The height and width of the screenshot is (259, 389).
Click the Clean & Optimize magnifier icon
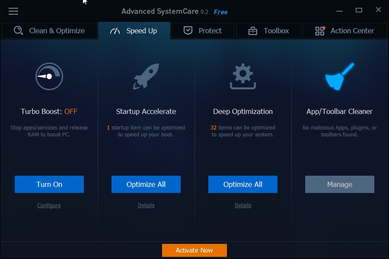point(18,31)
